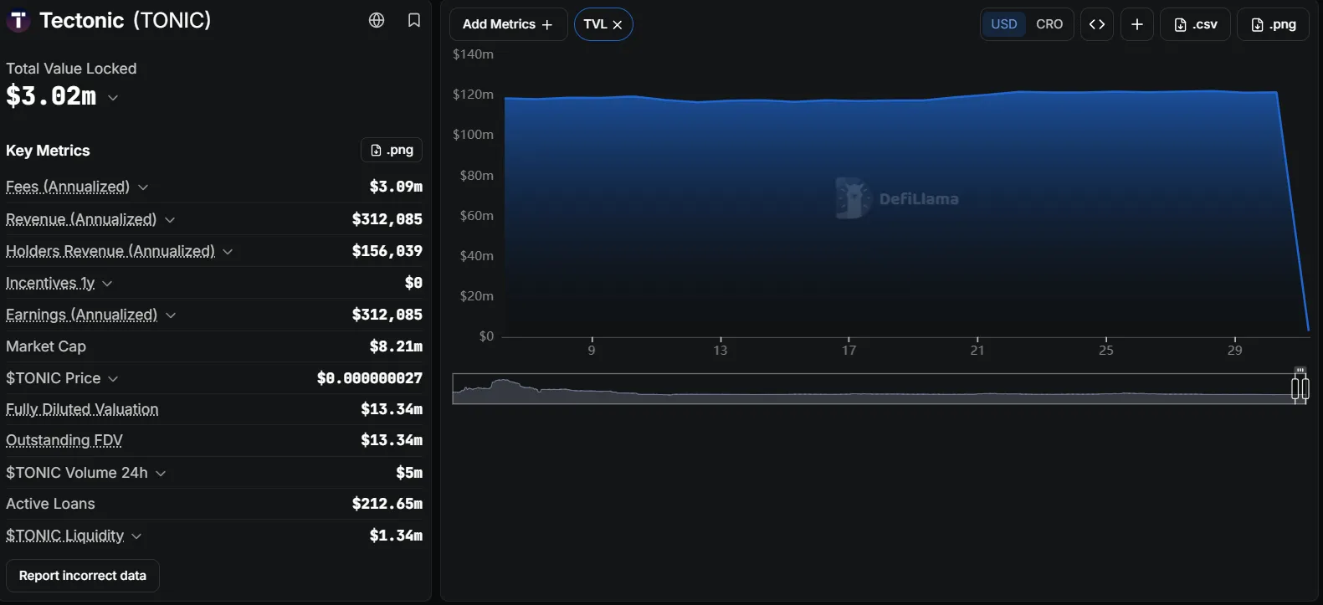Click the $0.000000027 price value
The width and height of the screenshot is (1323, 605).
tap(369, 378)
